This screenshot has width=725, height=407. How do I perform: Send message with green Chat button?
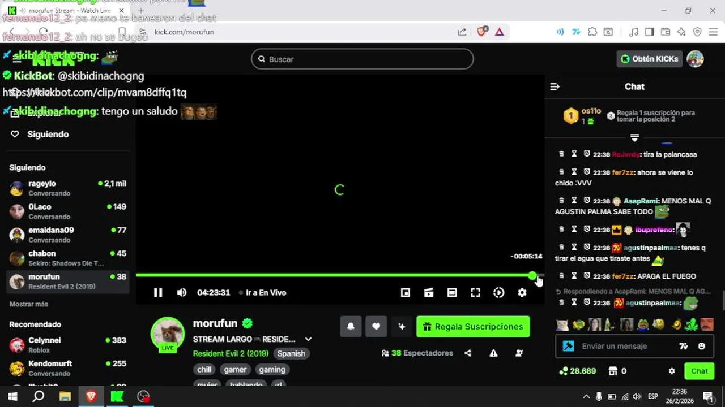point(699,371)
